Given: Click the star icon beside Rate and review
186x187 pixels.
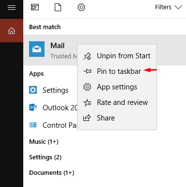Looking at the screenshot, I should click(x=87, y=102).
